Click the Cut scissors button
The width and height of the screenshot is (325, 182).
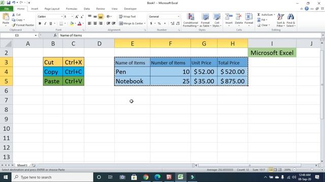tap(16, 15)
